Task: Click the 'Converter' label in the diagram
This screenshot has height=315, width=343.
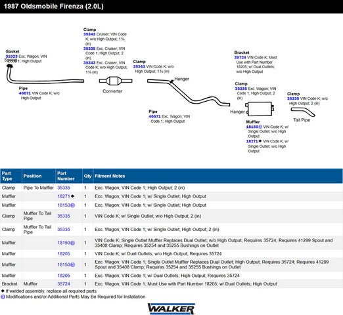Action: coord(112,91)
